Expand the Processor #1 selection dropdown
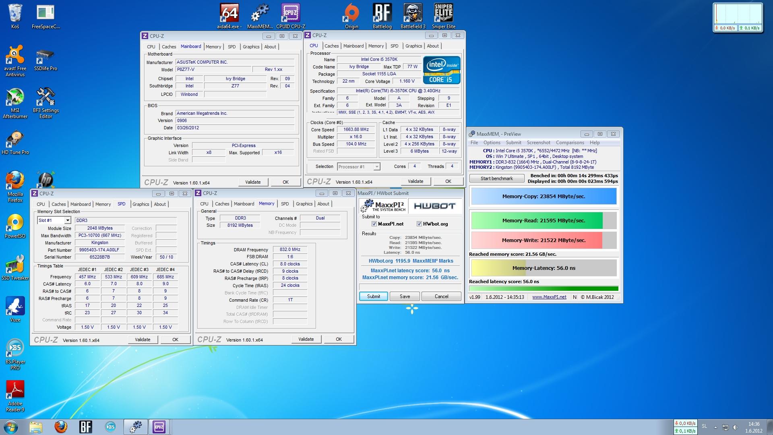The image size is (773, 435). tap(376, 167)
